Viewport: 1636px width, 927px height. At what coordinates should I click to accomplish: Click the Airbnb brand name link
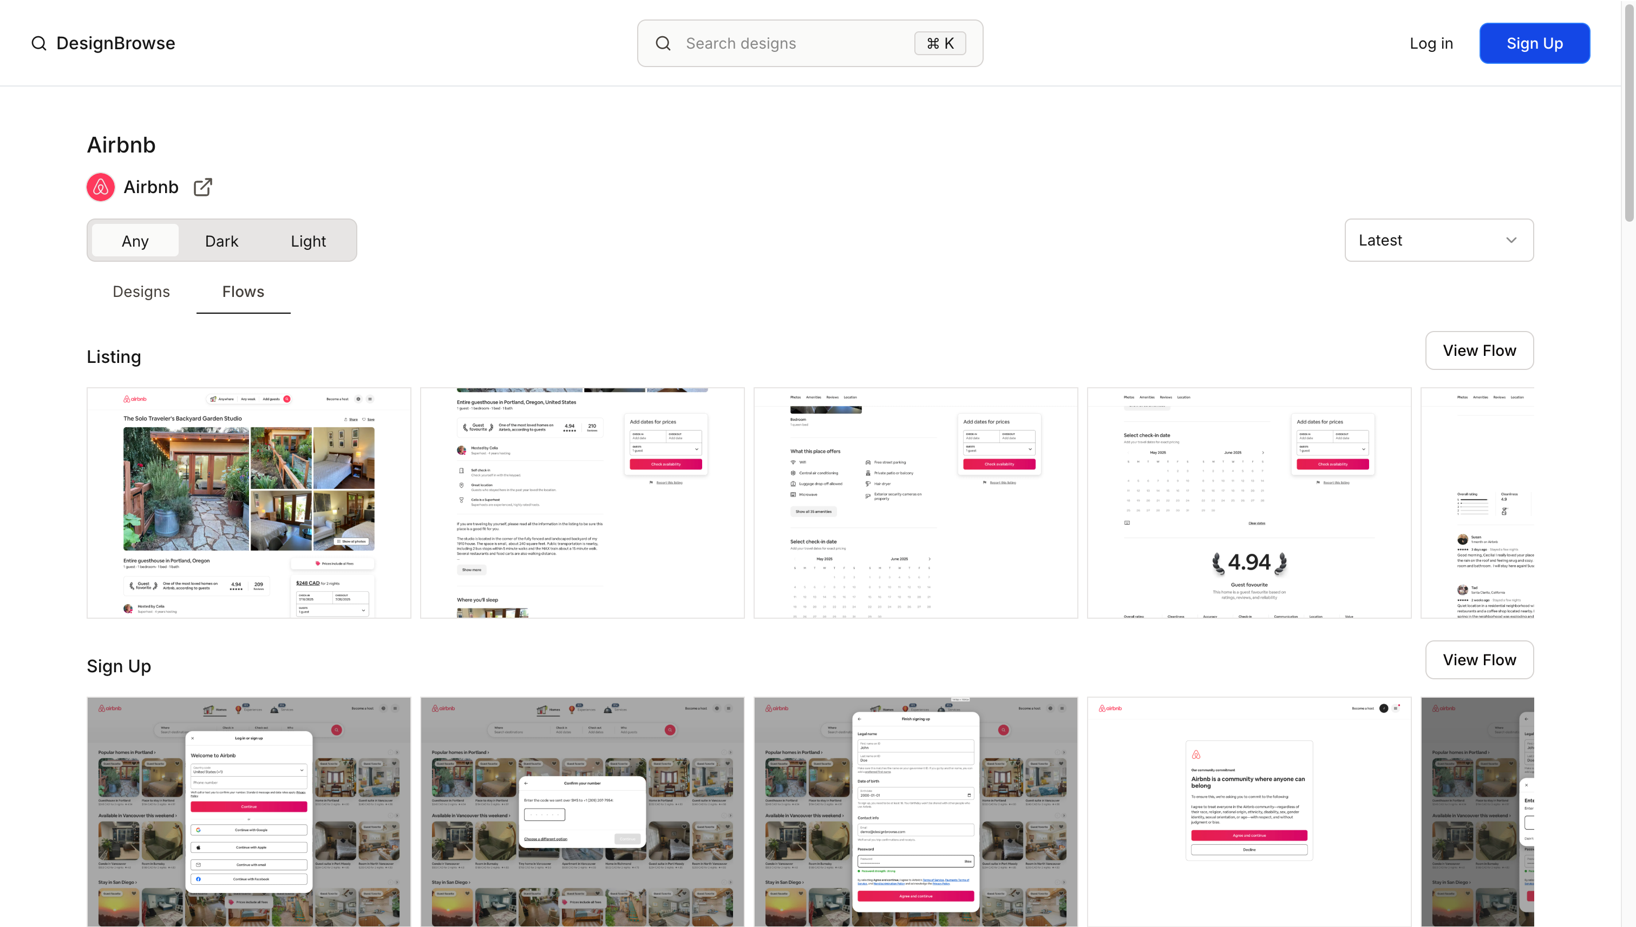pyautogui.click(x=151, y=187)
